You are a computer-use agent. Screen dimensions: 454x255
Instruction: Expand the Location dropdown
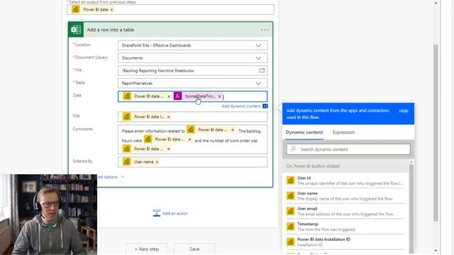click(x=258, y=45)
